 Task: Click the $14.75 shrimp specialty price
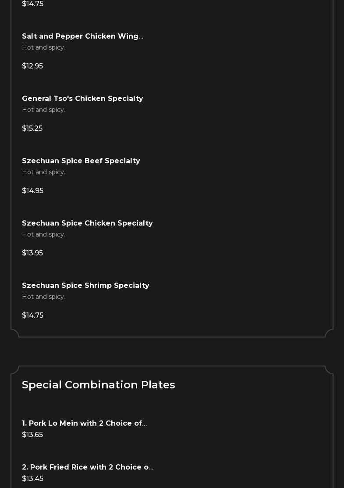pyautogui.click(x=32, y=316)
